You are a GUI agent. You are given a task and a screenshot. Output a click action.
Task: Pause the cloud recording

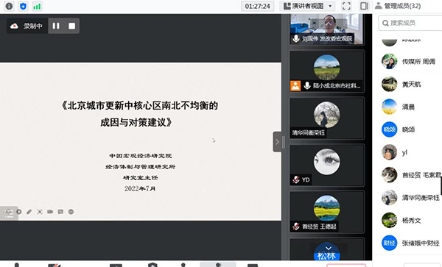pyautogui.click(x=56, y=26)
